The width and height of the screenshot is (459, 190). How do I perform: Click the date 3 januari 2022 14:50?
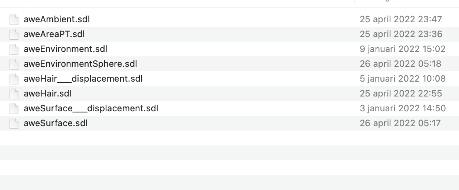[x=402, y=108]
